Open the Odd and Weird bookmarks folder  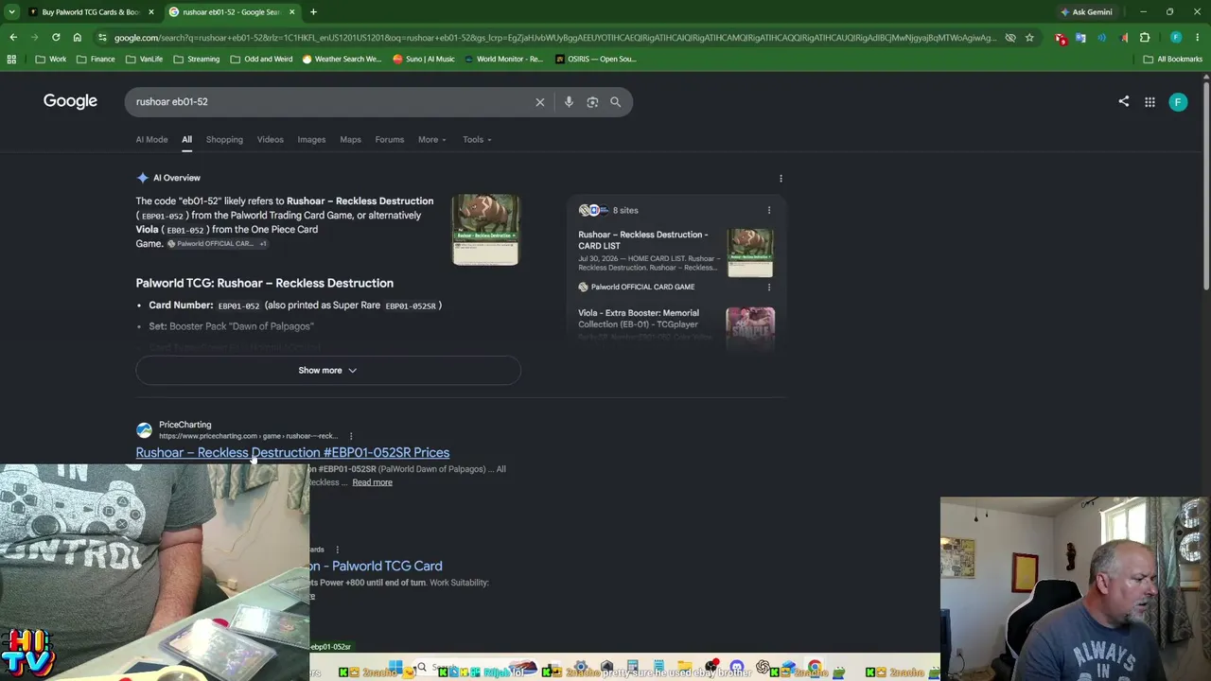pos(261,59)
